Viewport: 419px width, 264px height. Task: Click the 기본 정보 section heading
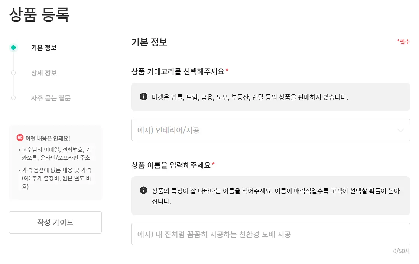click(149, 42)
